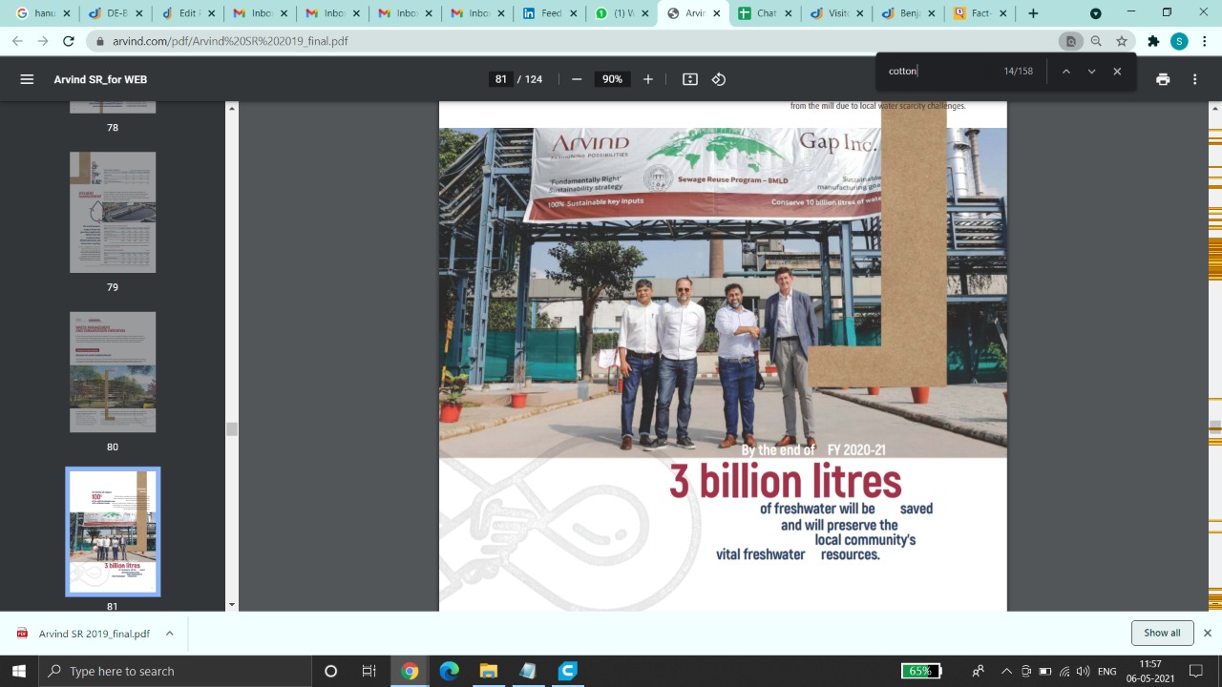Click the browser address bar URL
Screen dimensions: 1222x687
tap(231, 42)
